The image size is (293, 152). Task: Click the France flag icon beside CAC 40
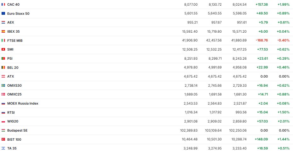pyautogui.click(x=3, y=5)
